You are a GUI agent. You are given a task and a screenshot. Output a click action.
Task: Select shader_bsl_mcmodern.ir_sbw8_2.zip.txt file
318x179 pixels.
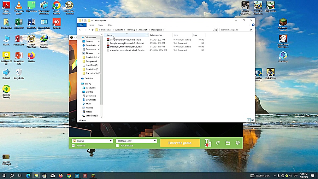pos(127,50)
